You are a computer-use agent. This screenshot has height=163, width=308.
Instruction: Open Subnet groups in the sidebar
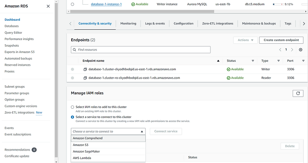[x=15, y=87]
